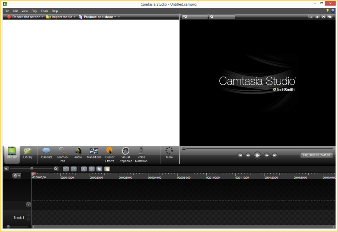Step forward with fast-forward button
Viewport: 338px width, 232px height.
click(x=267, y=155)
